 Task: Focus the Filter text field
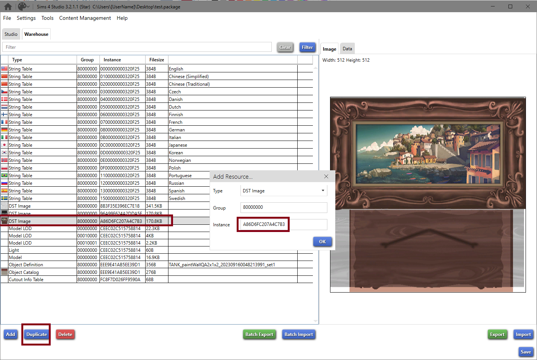[x=137, y=47]
